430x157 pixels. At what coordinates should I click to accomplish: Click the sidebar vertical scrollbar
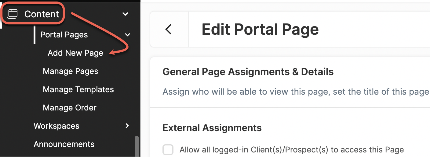[x=137, y=146]
